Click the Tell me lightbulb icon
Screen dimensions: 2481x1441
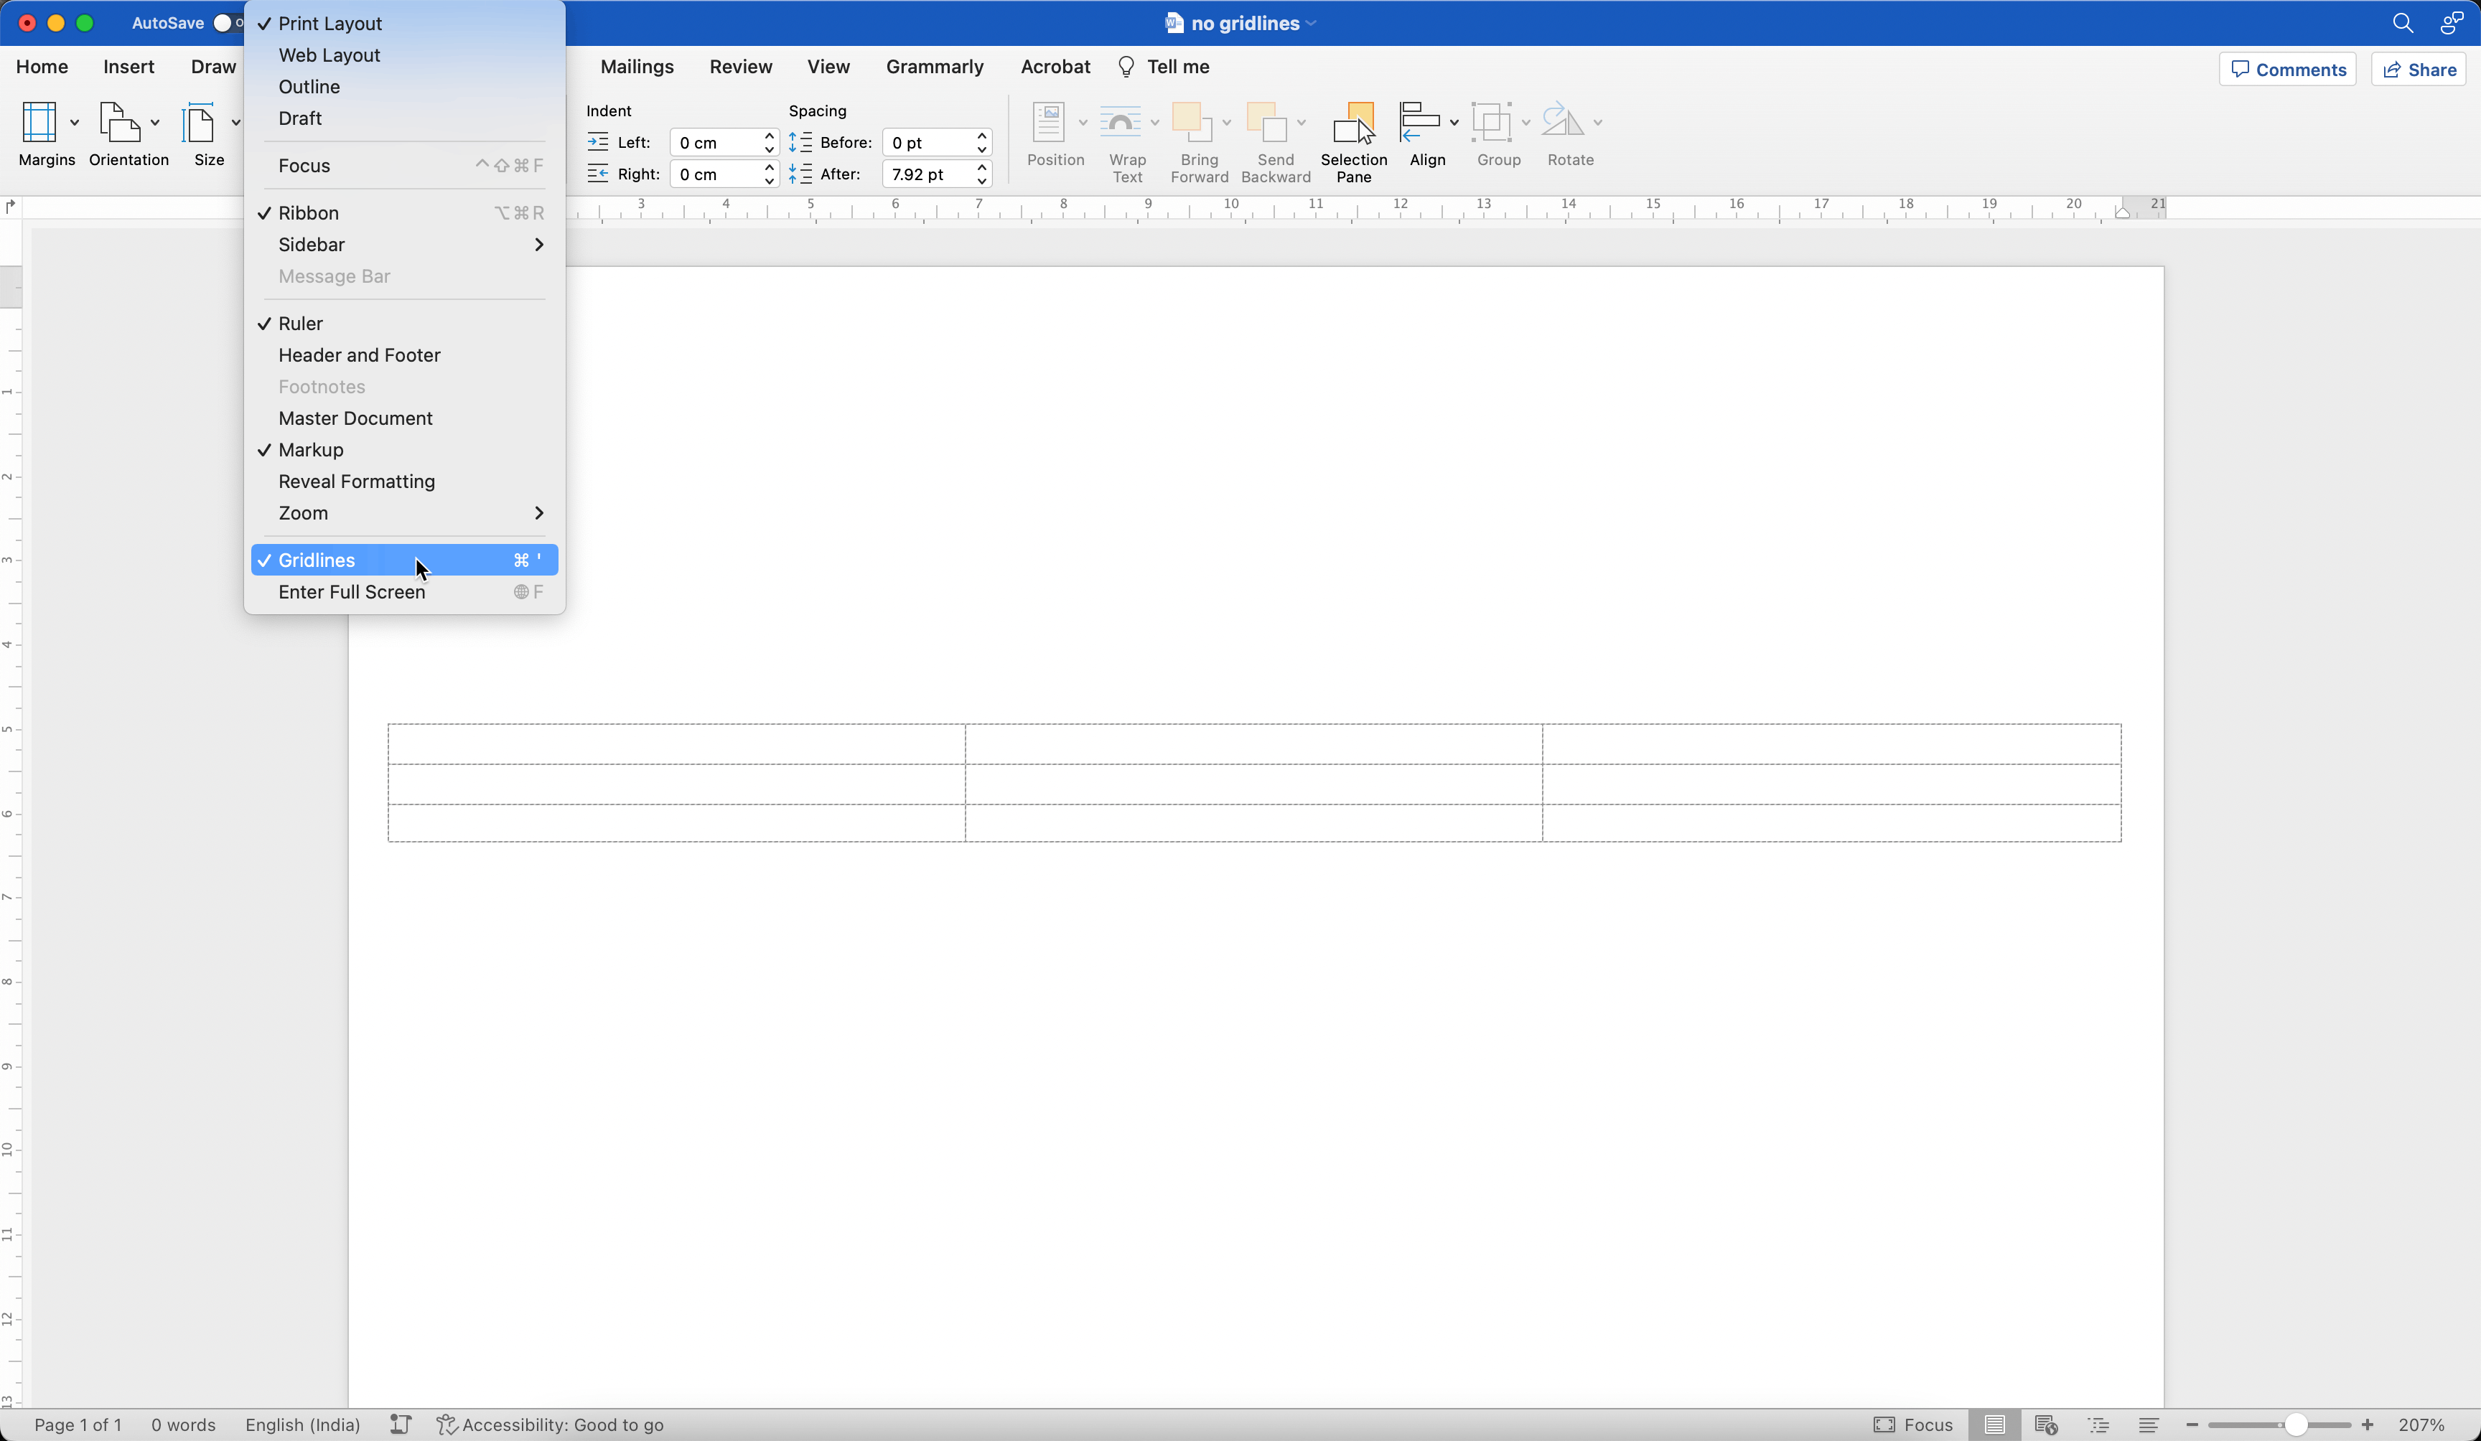point(1126,67)
